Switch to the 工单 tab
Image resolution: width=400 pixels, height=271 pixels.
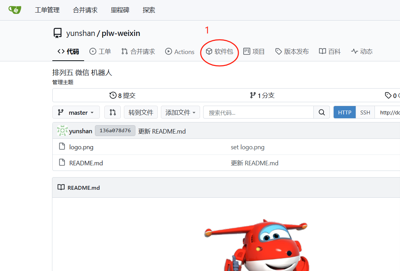click(100, 52)
